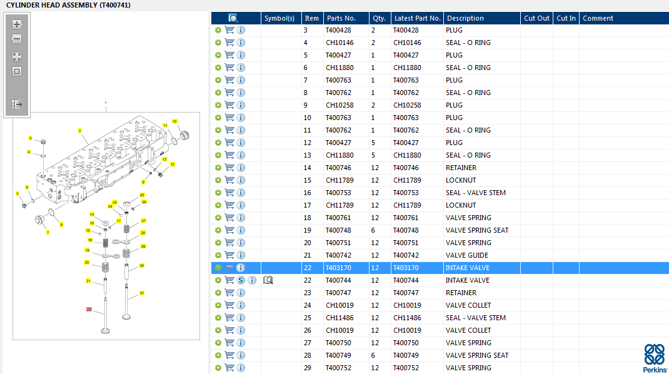Add T400428 PLUG to cart
The height and width of the screenshot is (374, 669).
[x=229, y=30]
